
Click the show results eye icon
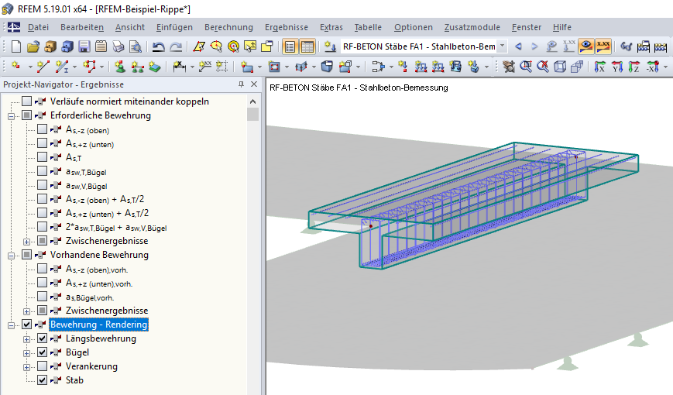(x=585, y=46)
